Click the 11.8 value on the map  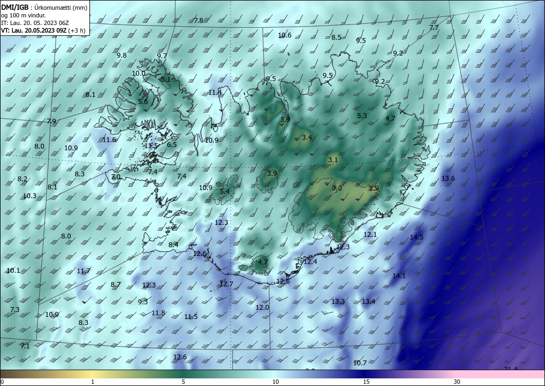coord(158,313)
